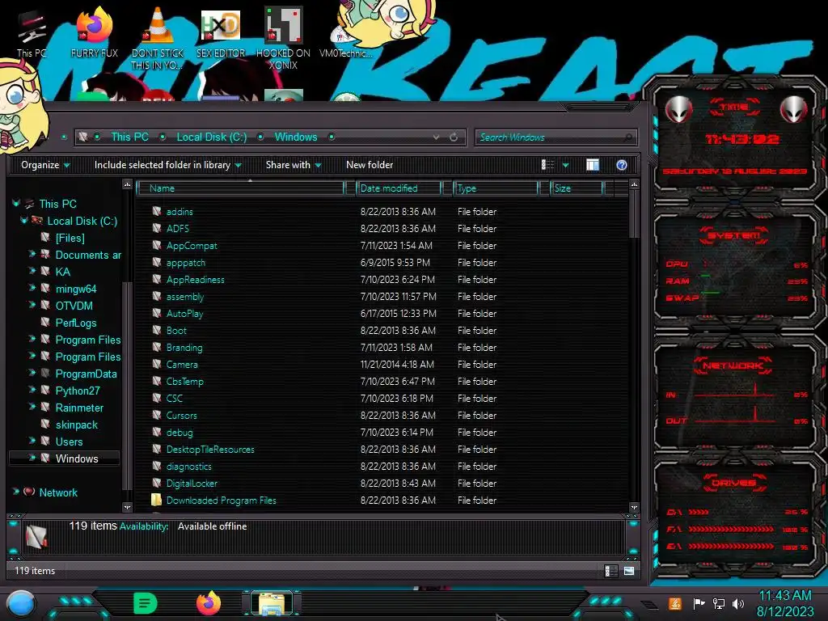Launch Firefox from the taskbar

click(x=209, y=603)
